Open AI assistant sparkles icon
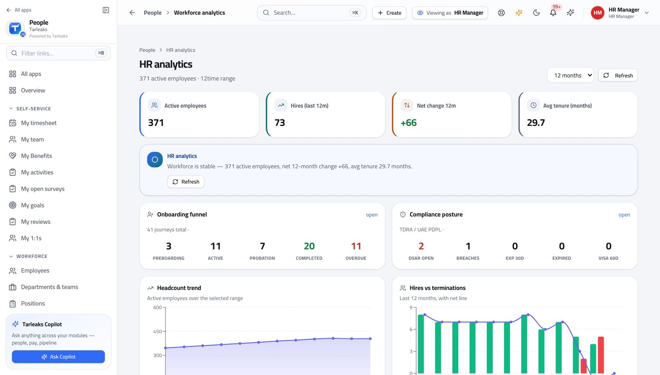Image resolution: width=660 pixels, height=375 pixels. click(x=570, y=13)
